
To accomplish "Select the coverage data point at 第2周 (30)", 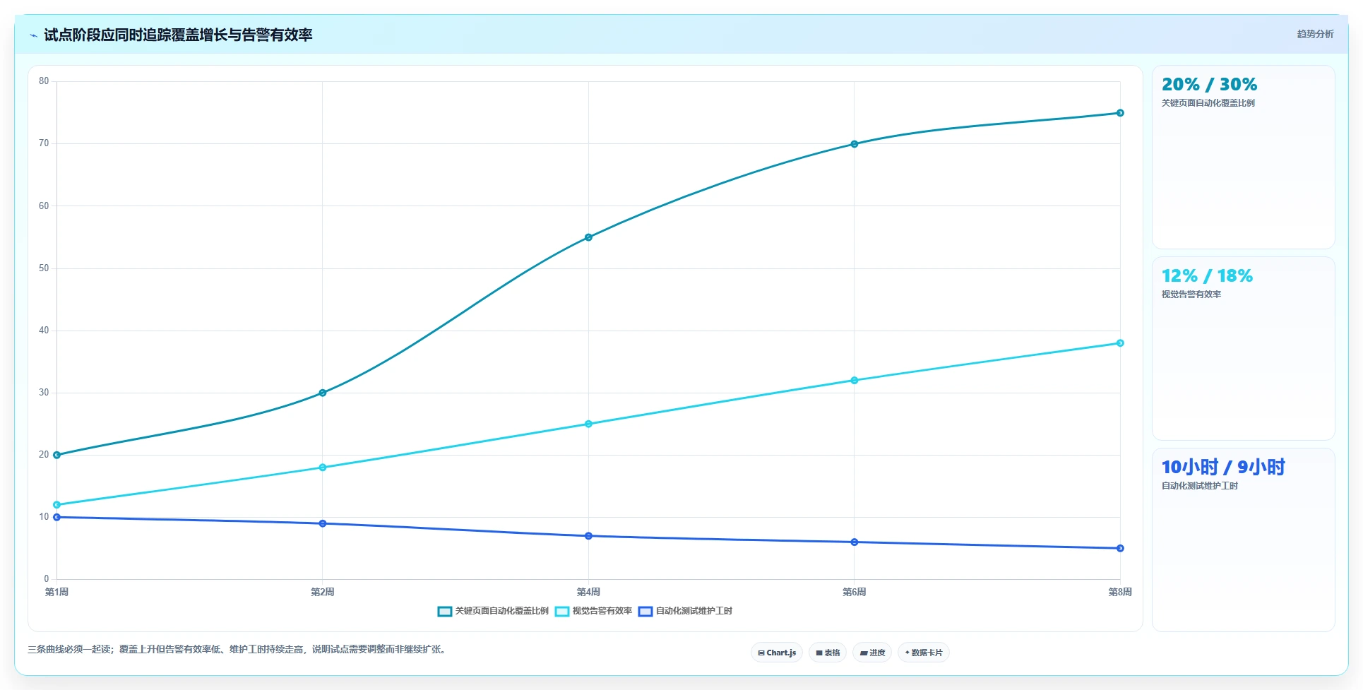I will tap(323, 393).
